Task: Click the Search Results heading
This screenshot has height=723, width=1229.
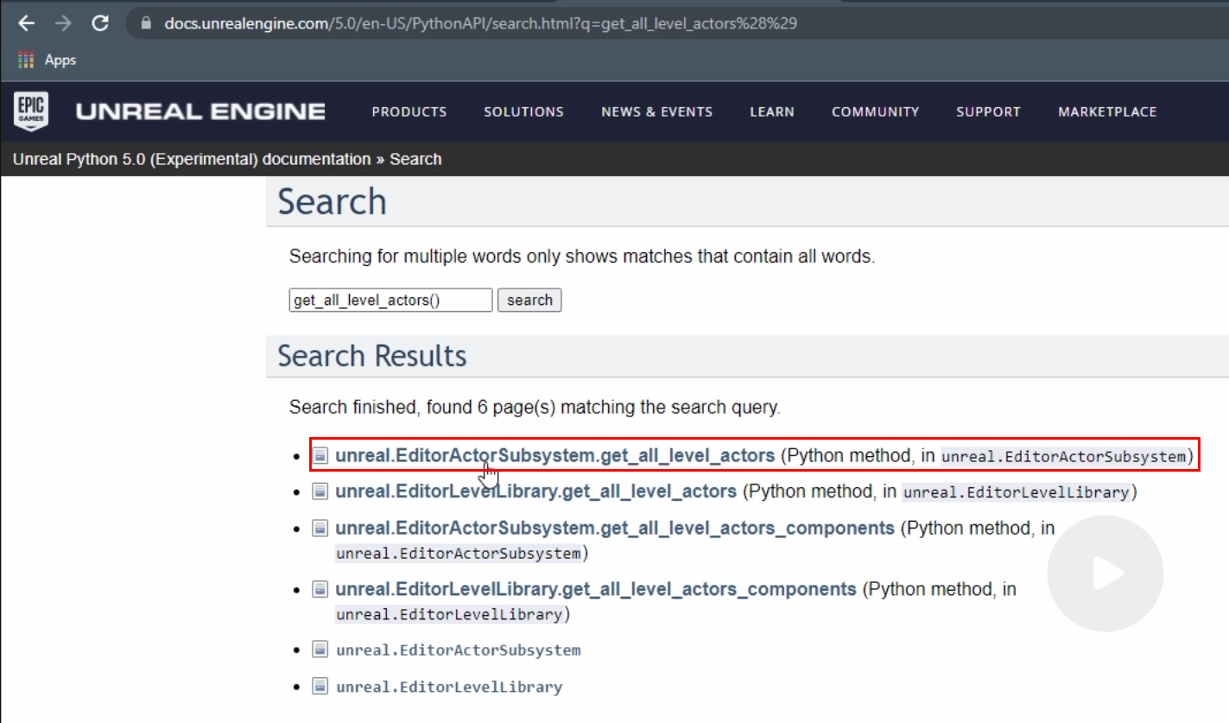Action: [x=371, y=356]
